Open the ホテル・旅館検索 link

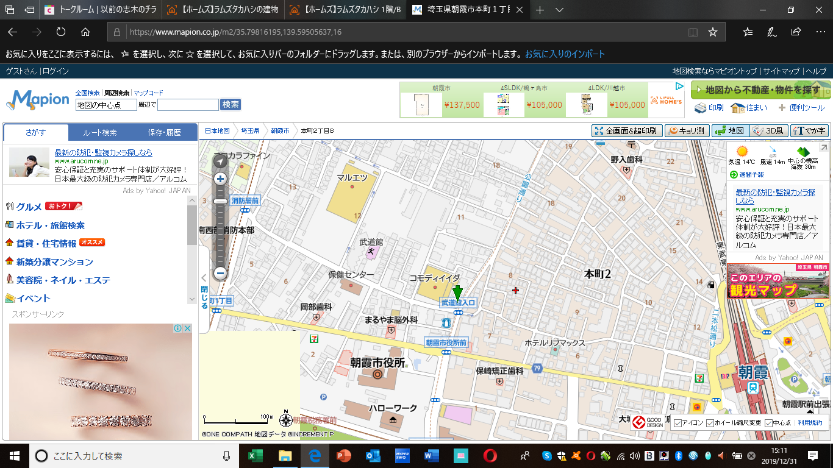51,225
